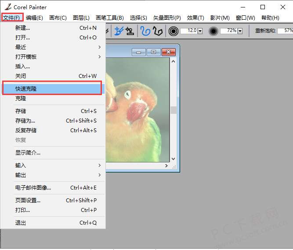Image resolution: width=293 pixels, height=250 pixels.
Task: Minimize the Corel Painter window
Action: point(243,7)
